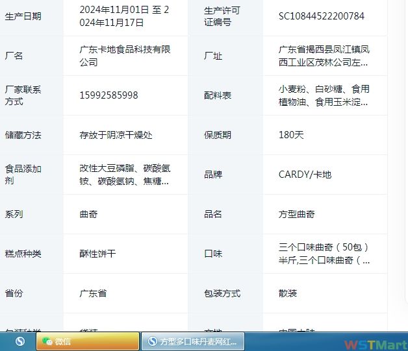Click the Sogou browser icon in the taskbar
Image resolution: width=408 pixels, height=351 pixels.
point(20,341)
